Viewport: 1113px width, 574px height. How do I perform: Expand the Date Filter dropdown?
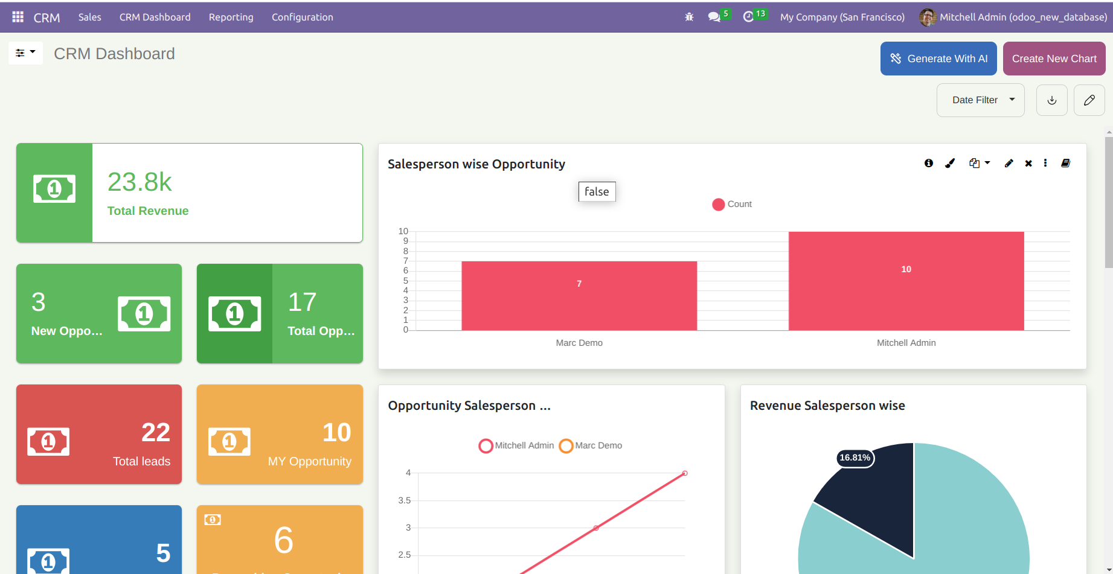(980, 100)
